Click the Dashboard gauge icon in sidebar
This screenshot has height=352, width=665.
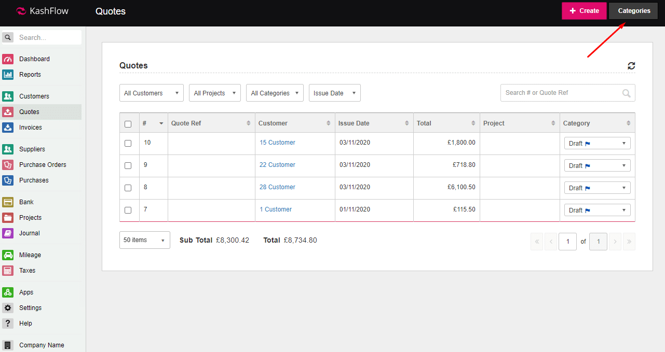point(8,59)
